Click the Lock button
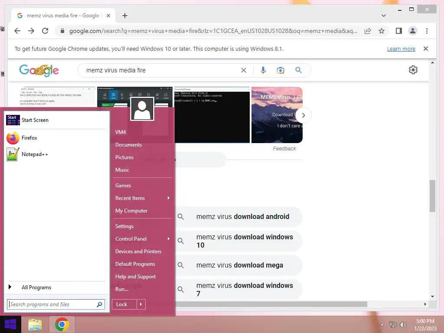Screen dimensions: 444x333 (124, 304)
